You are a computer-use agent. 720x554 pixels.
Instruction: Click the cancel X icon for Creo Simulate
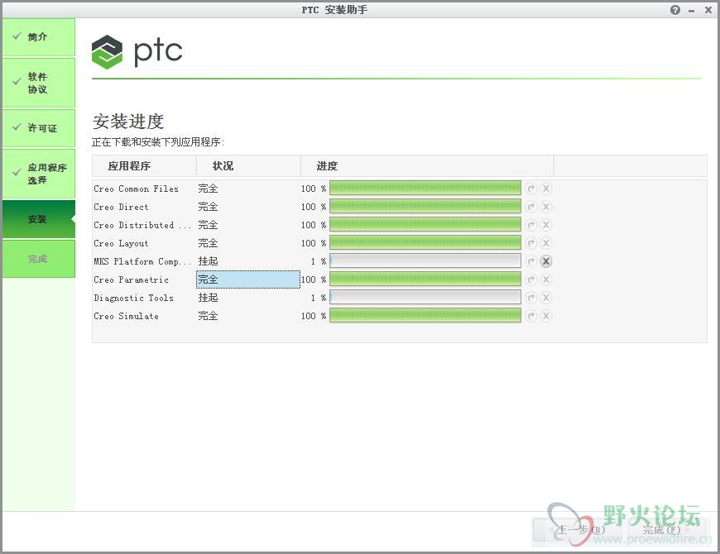[x=546, y=316]
